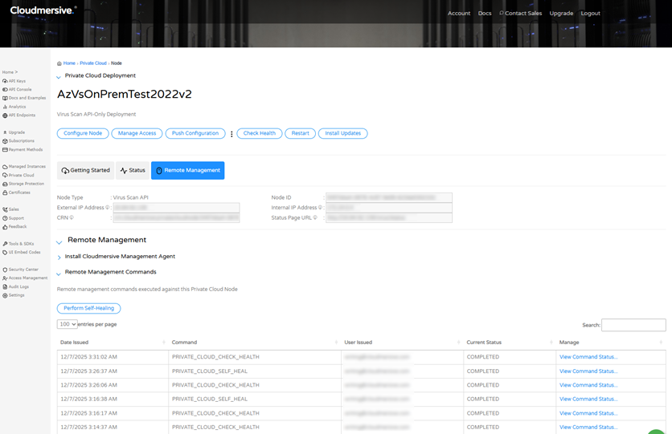
Task: Open Security Center in the sidebar
Action: pyautogui.click(x=20, y=270)
